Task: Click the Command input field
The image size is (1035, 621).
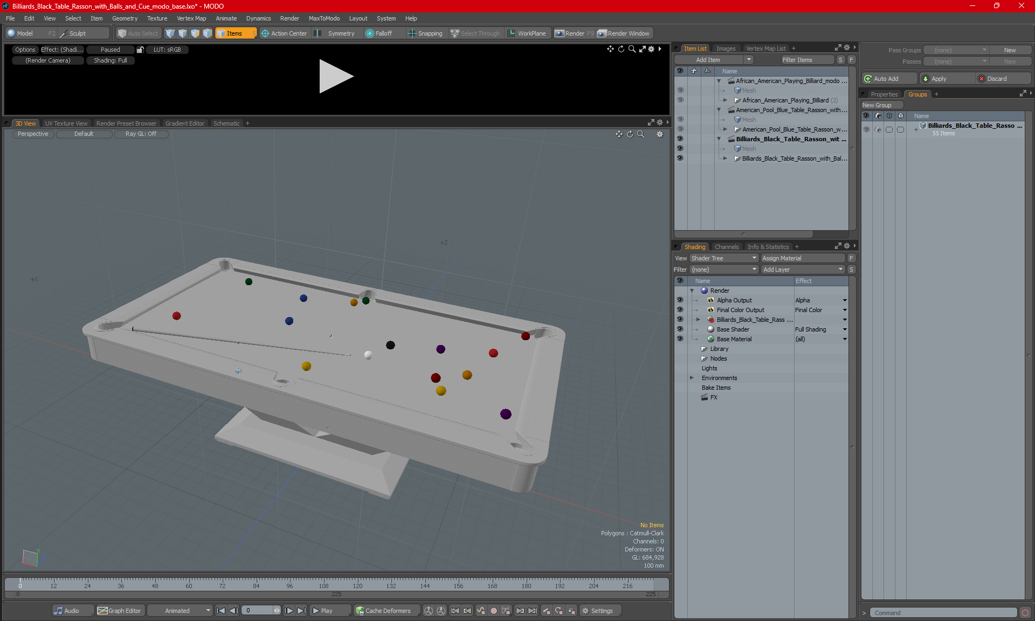Action: pyautogui.click(x=944, y=613)
